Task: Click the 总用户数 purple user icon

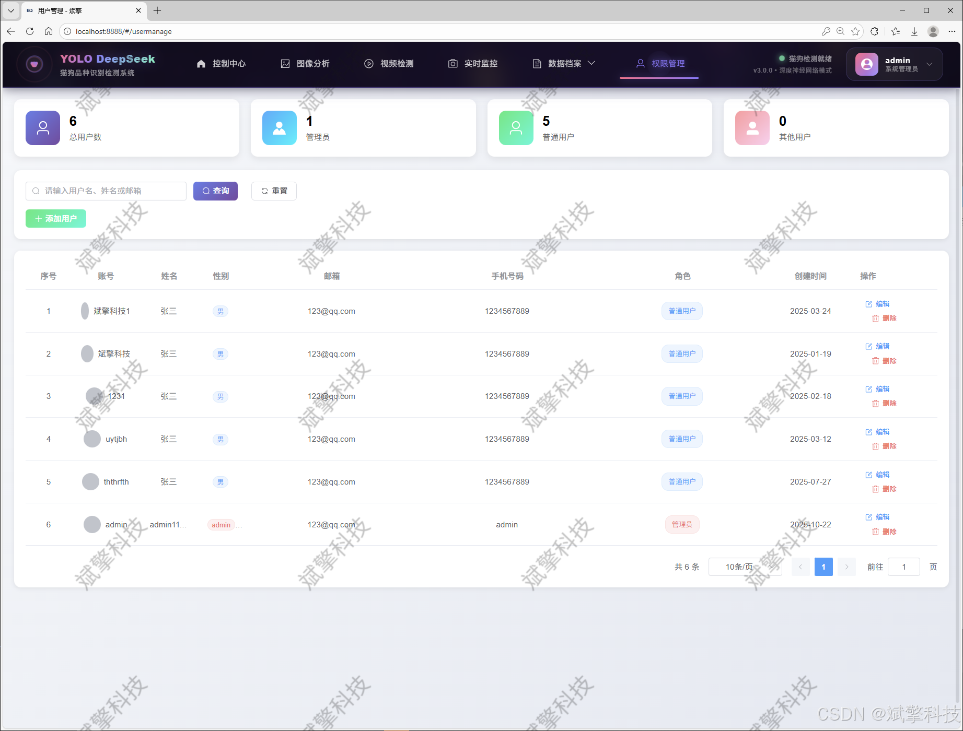Action: coord(43,127)
